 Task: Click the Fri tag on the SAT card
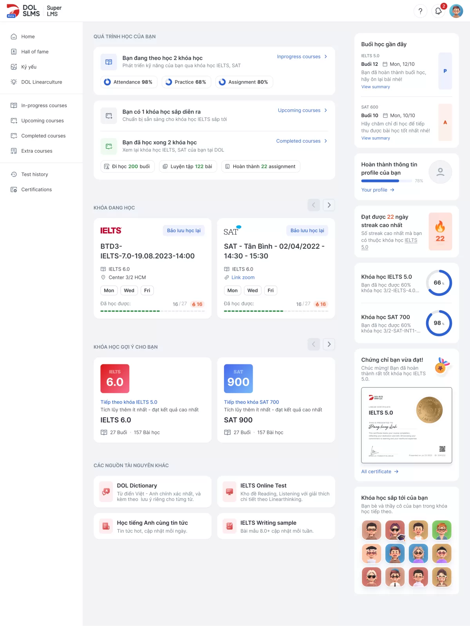point(271,290)
